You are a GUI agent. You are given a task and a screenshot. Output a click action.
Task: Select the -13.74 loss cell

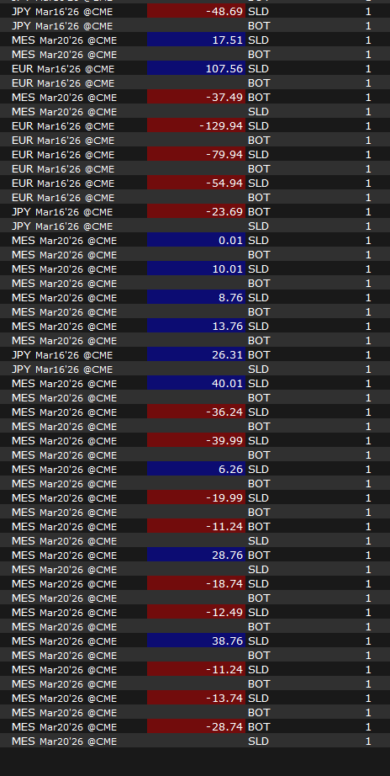click(196, 699)
